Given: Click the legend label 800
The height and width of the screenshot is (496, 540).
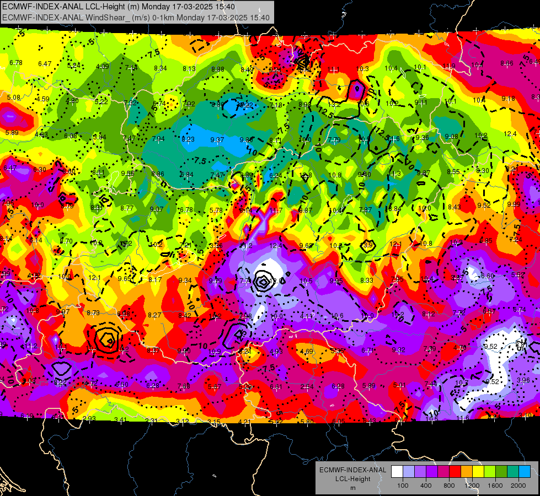Looking at the screenshot, I should [449, 486].
